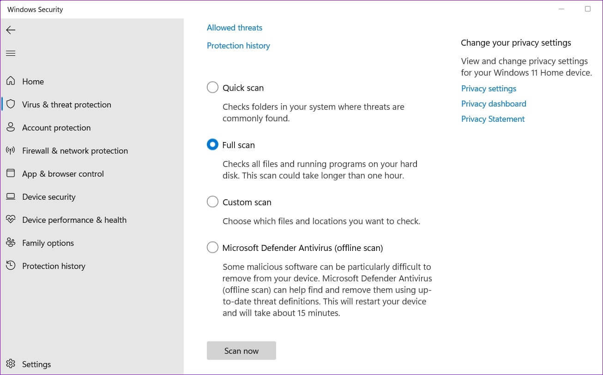603x375 pixels.
Task: Select Microsoft Defender Antivirus offline scan option
Action: (212, 248)
